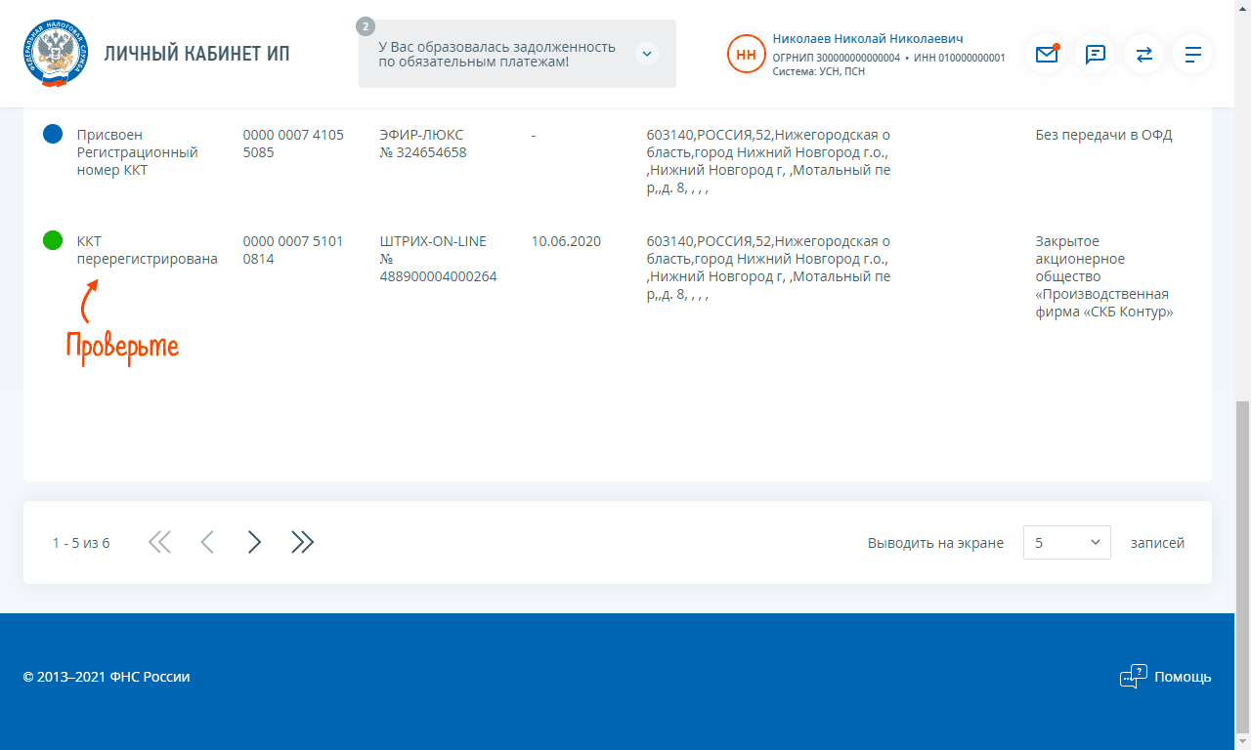Expand the debt notification chevron
This screenshot has width=1251, height=750.
tap(646, 54)
